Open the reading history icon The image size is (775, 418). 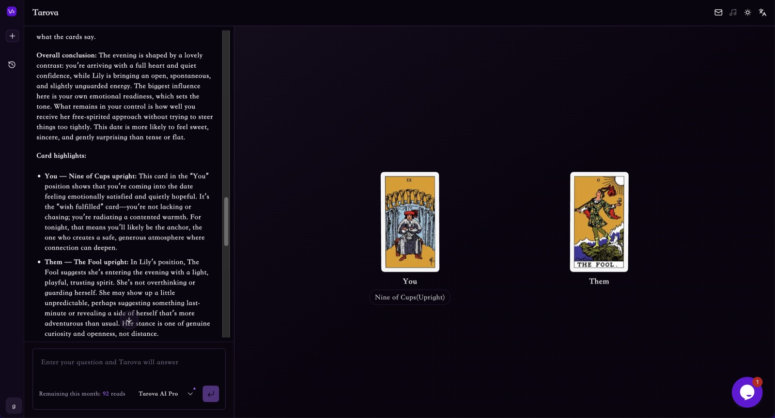point(12,64)
